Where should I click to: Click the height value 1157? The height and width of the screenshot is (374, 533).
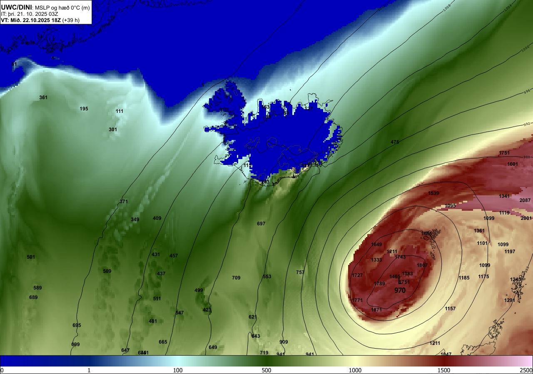[450, 309]
